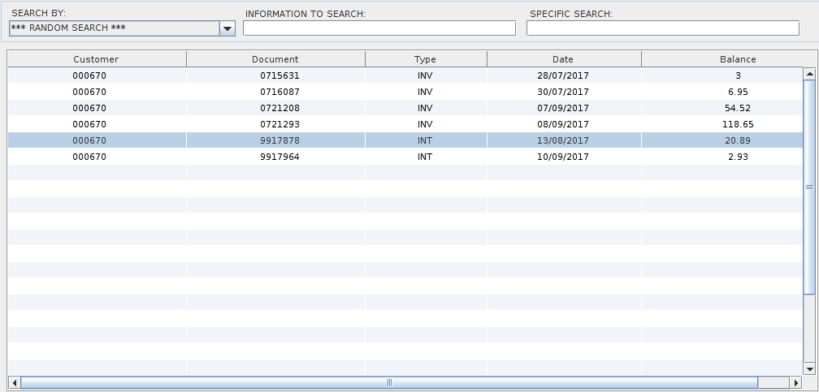
Task: Click the RANDOM SEARCH combo box
Action: coord(114,28)
